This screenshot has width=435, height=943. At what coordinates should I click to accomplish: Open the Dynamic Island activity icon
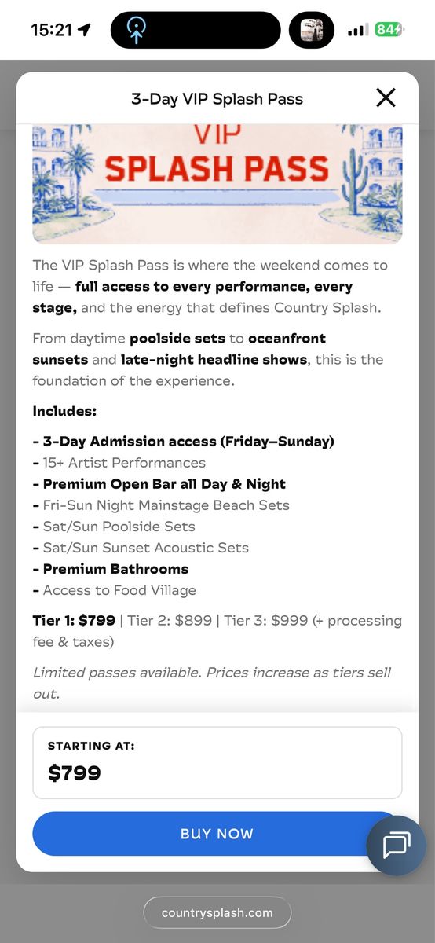pyautogui.click(x=136, y=31)
